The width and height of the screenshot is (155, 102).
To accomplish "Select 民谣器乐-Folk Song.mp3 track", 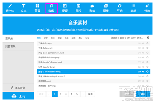I will pos(94,57).
